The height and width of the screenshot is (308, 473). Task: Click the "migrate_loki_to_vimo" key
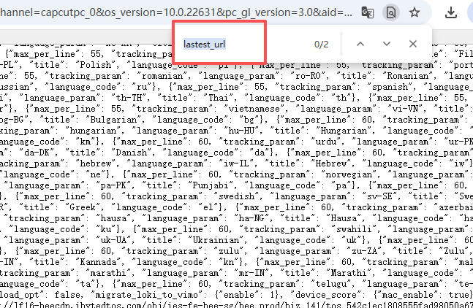[146, 295]
